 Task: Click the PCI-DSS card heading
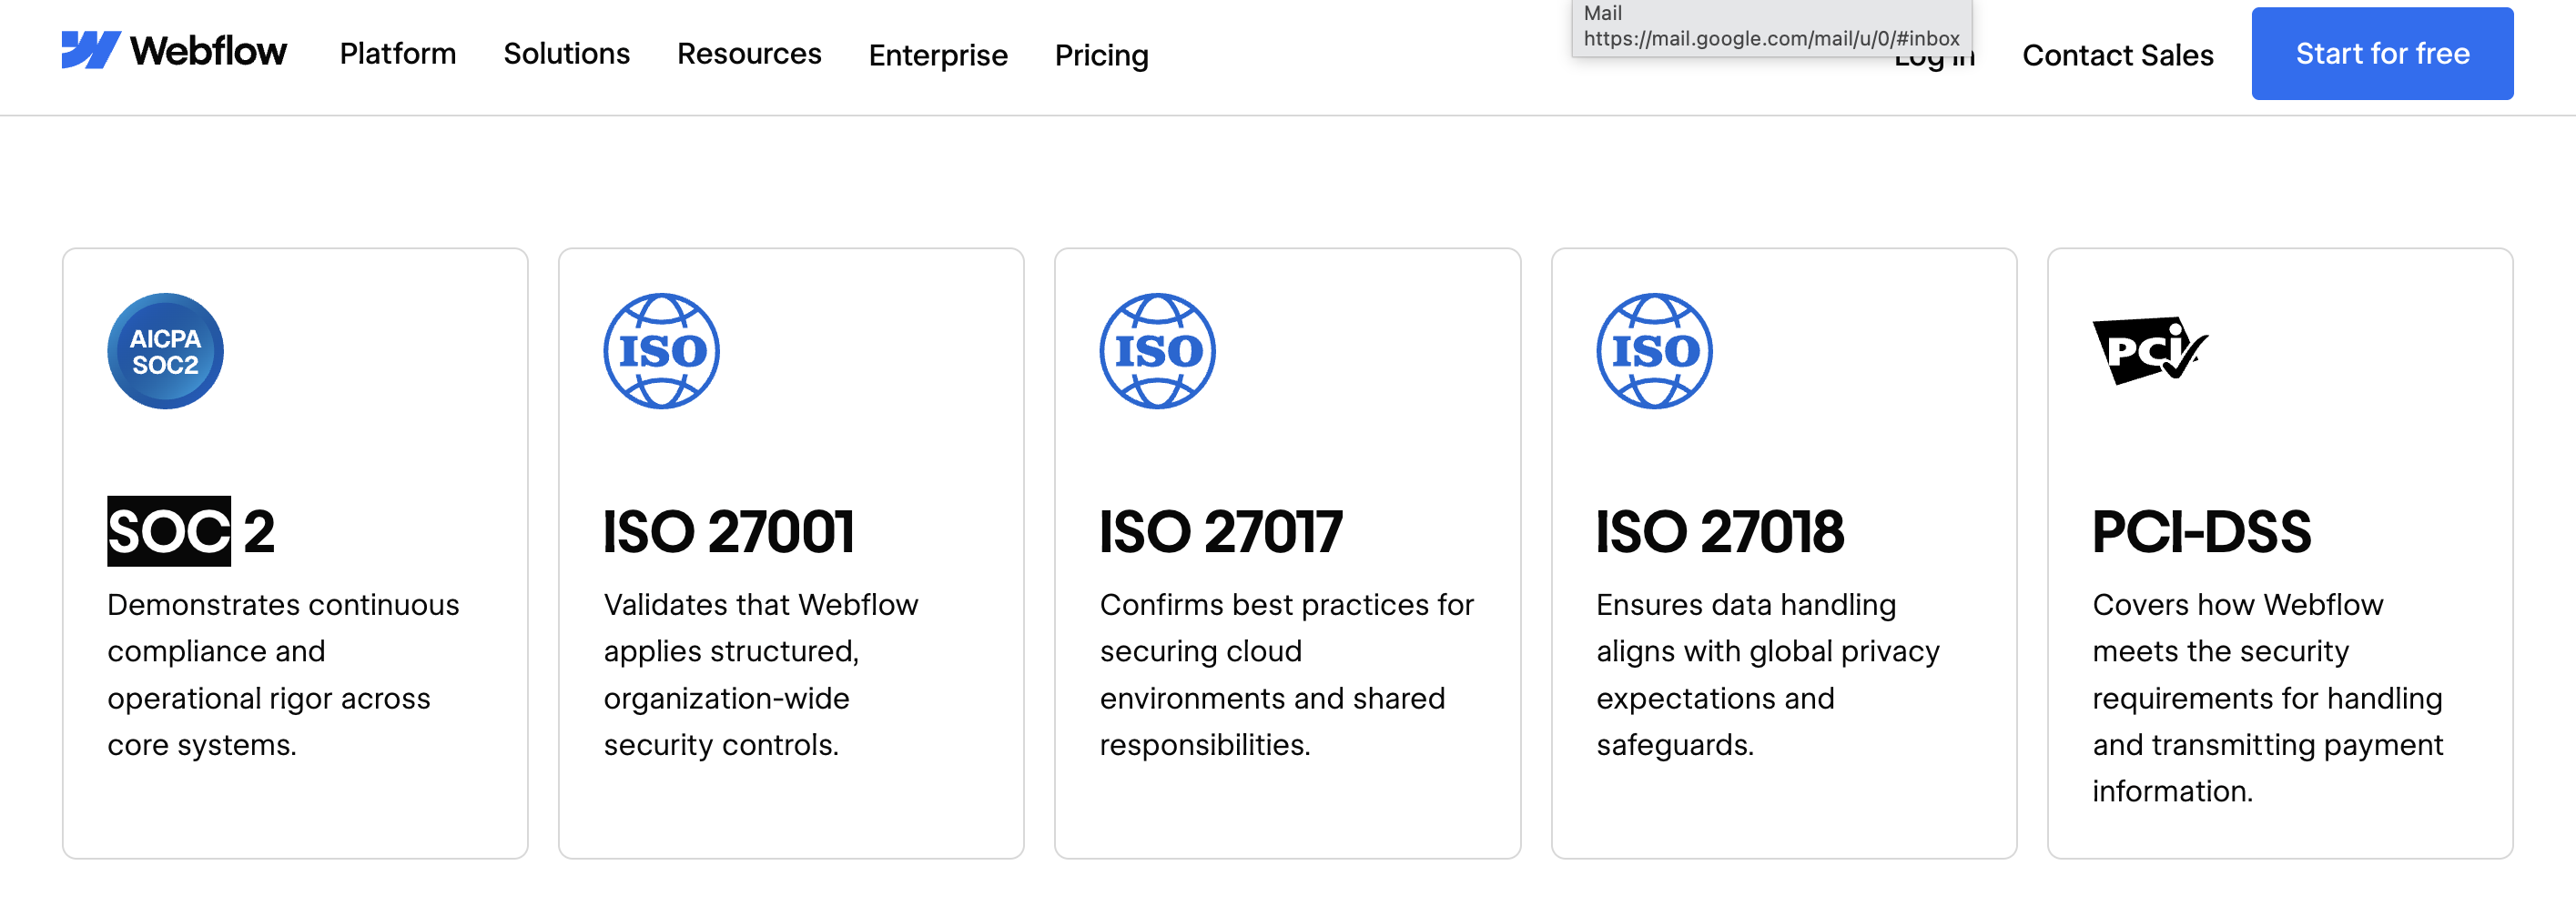pos(2201,530)
